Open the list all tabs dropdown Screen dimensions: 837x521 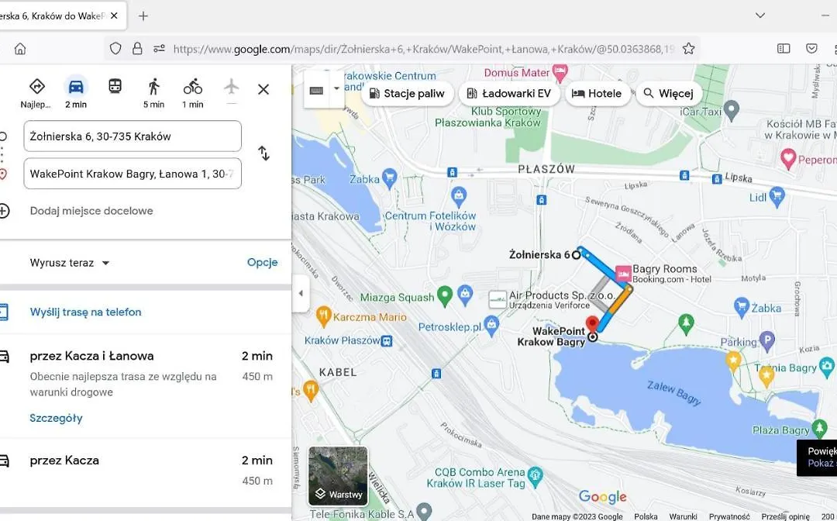pos(760,16)
